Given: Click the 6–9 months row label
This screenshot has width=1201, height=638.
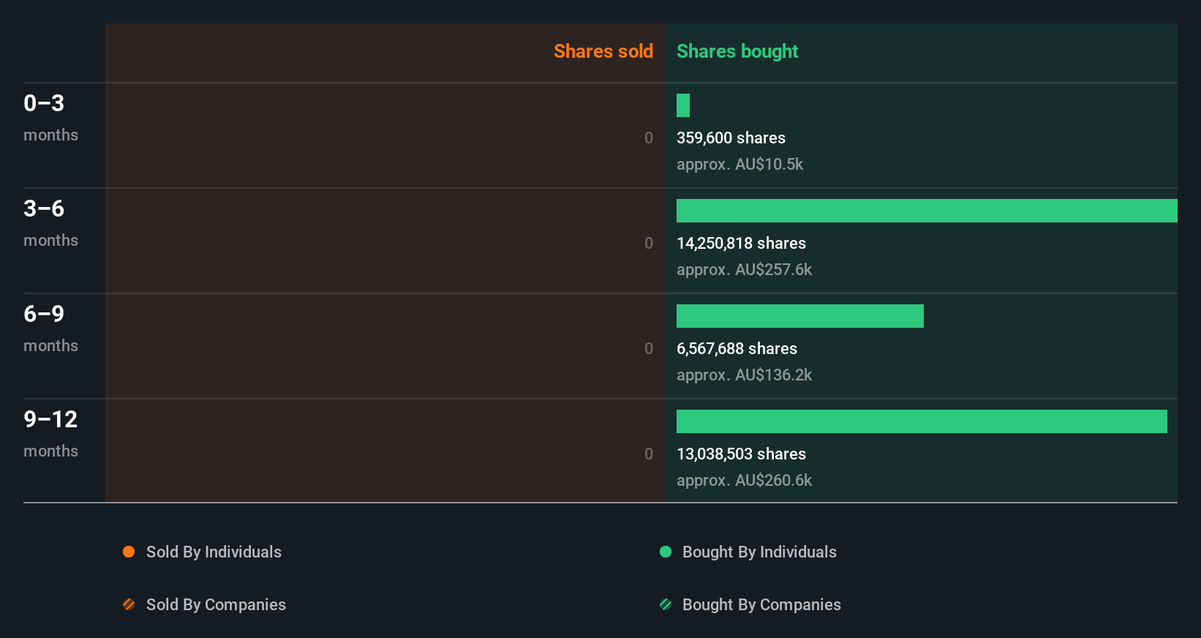Looking at the screenshot, I should click(x=50, y=329).
